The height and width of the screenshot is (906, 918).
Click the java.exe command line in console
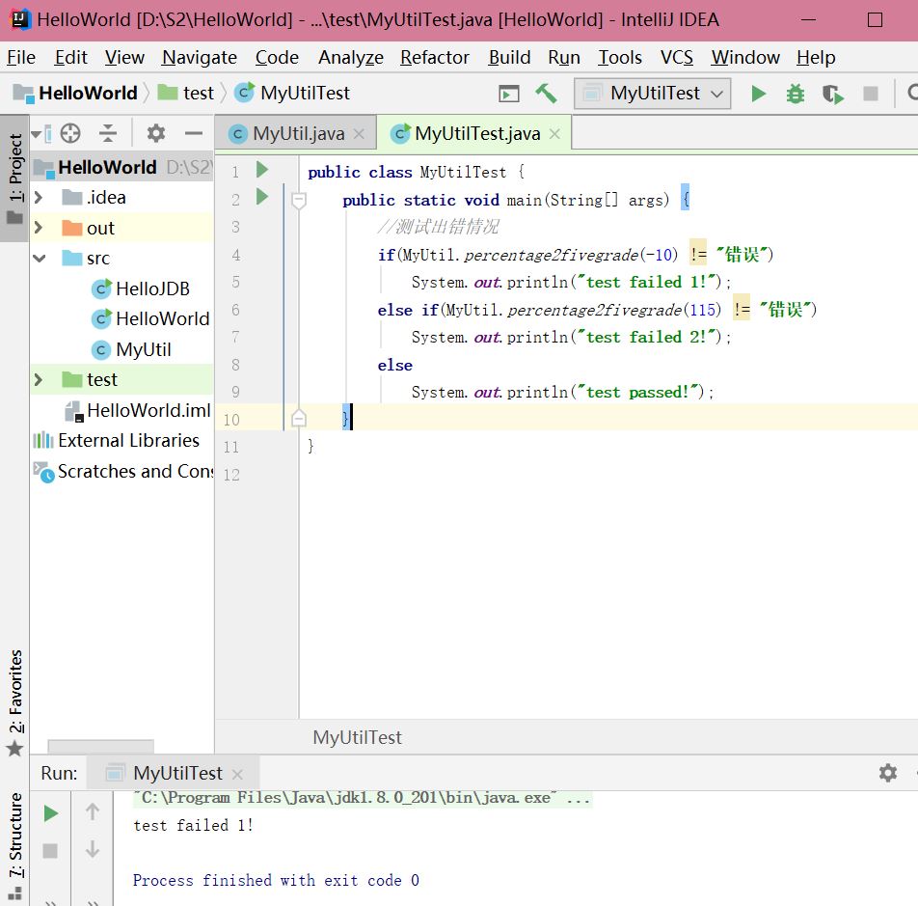[362, 798]
